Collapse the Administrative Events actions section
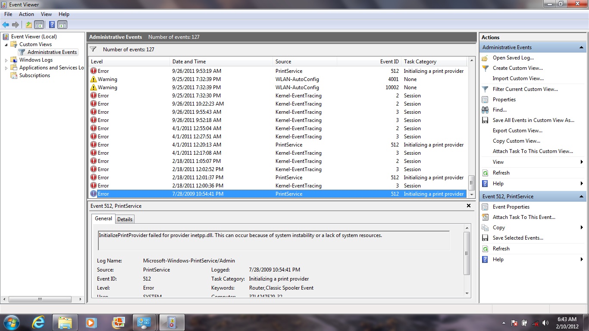This screenshot has height=331, width=589. tap(581, 47)
